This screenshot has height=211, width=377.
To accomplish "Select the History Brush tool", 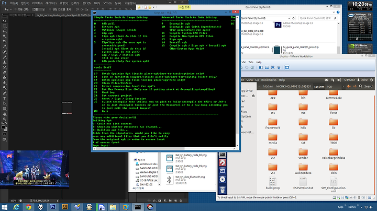I will [x=5, y=67].
